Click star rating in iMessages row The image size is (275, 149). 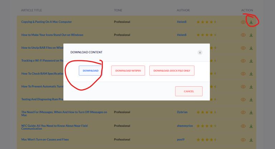tap(206, 112)
